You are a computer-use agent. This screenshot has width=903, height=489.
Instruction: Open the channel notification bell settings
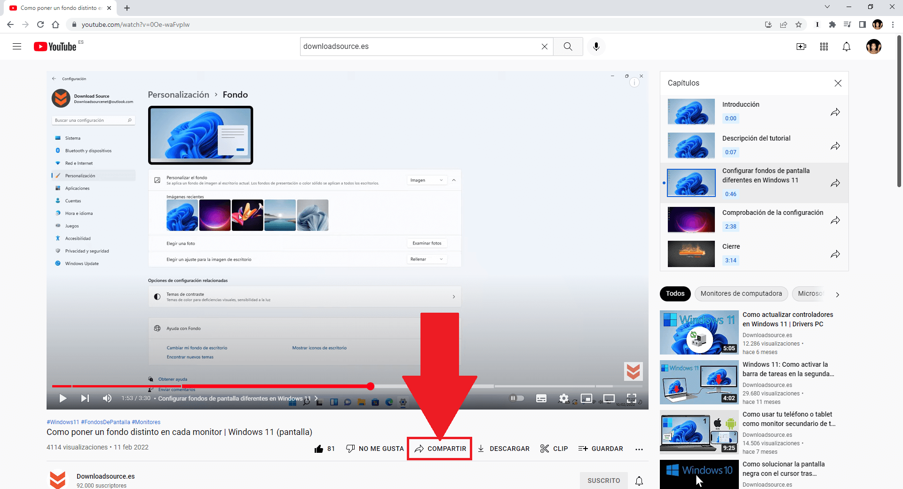(x=639, y=481)
